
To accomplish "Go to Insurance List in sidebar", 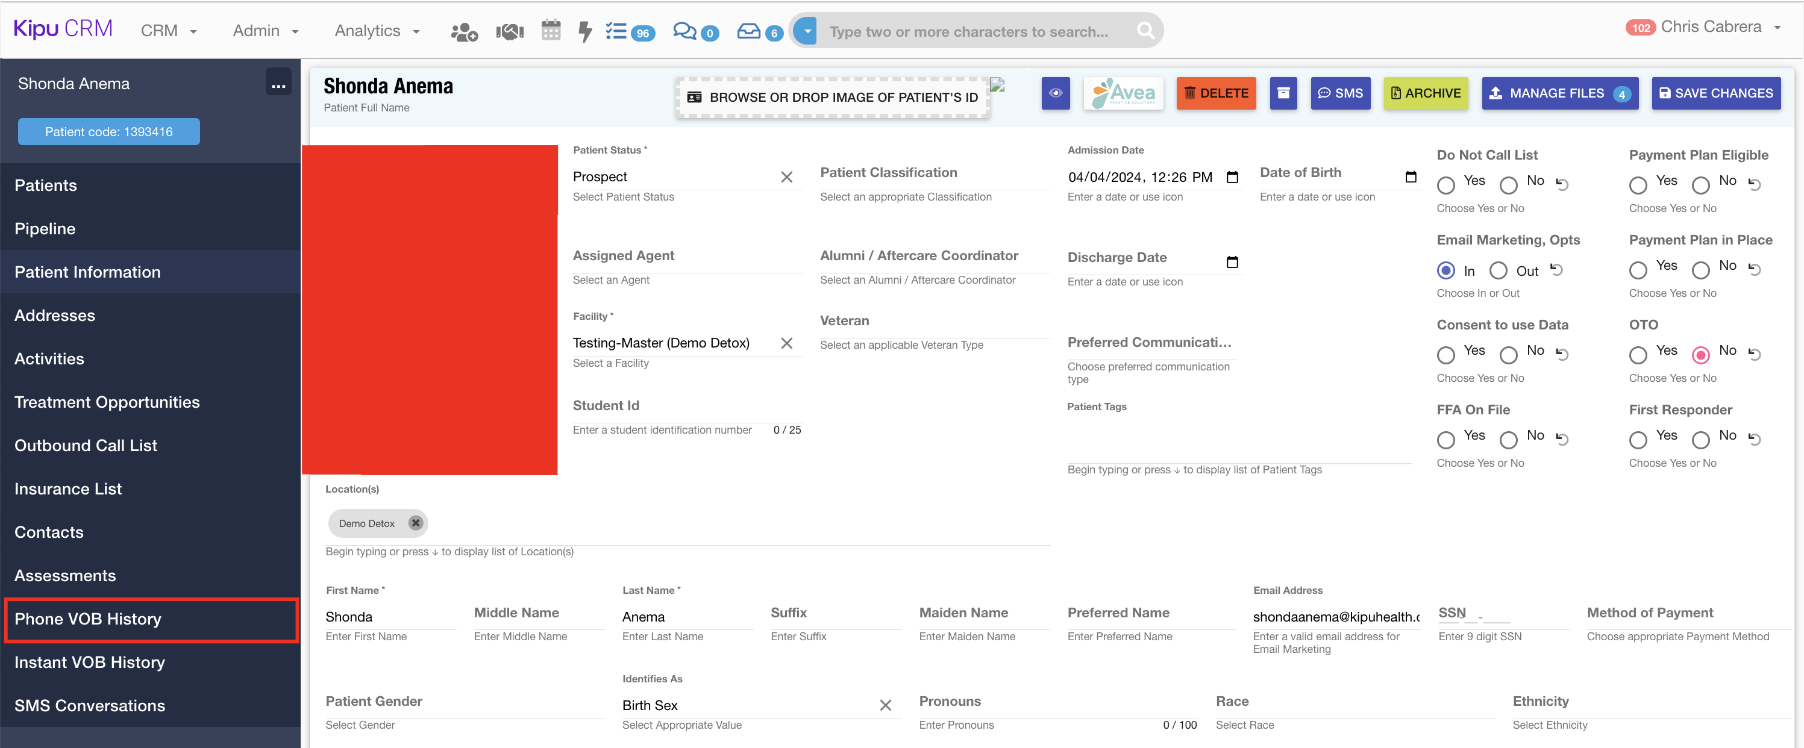I will point(68,489).
